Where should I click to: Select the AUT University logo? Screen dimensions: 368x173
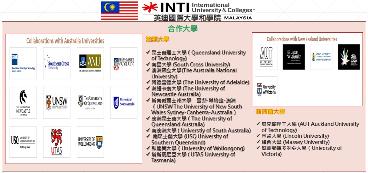pos(266,57)
